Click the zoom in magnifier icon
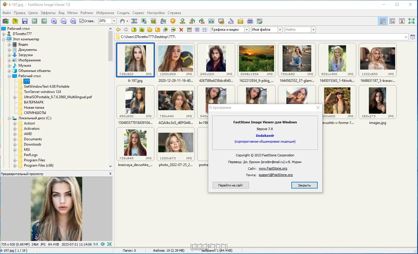Image resolution: width=418 pixels, height=254 pixels. click(x=54, y=21)
